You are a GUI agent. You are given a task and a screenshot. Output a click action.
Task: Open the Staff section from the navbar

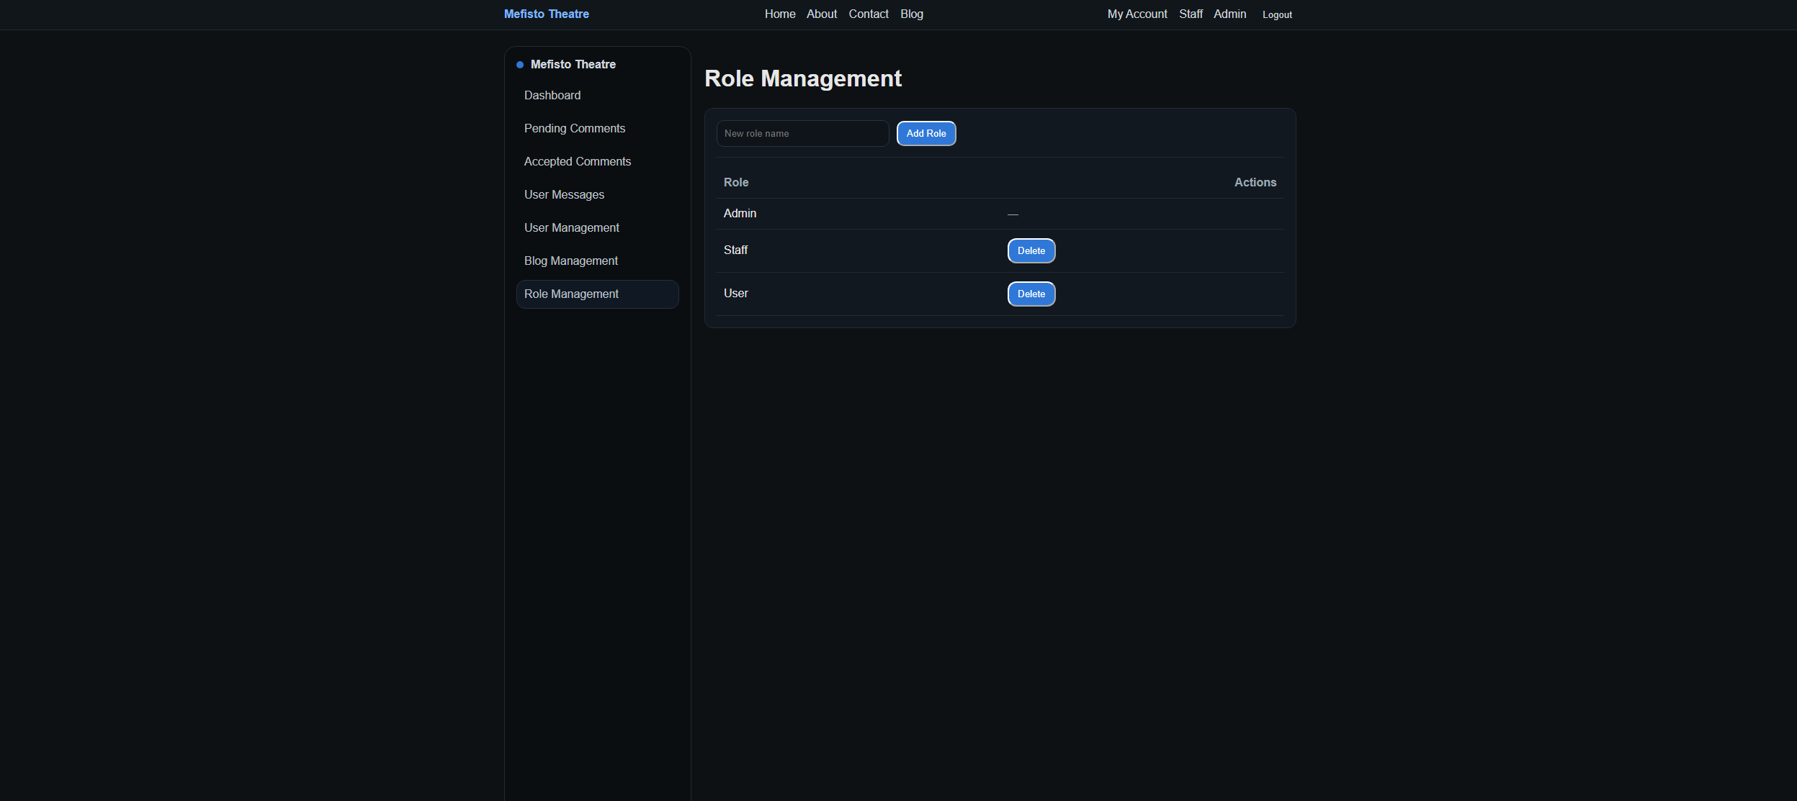[x=1190, y=14]
